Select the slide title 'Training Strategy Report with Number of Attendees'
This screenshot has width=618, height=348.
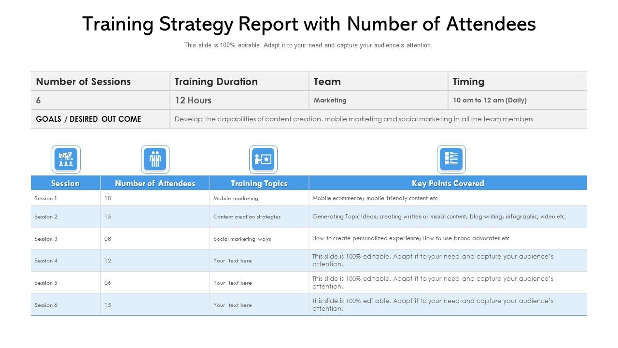point(309,24)
